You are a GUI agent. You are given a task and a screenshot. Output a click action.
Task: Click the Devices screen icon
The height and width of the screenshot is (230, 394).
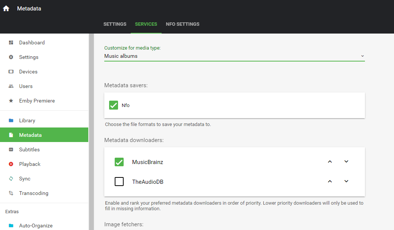tap(11, 72)
